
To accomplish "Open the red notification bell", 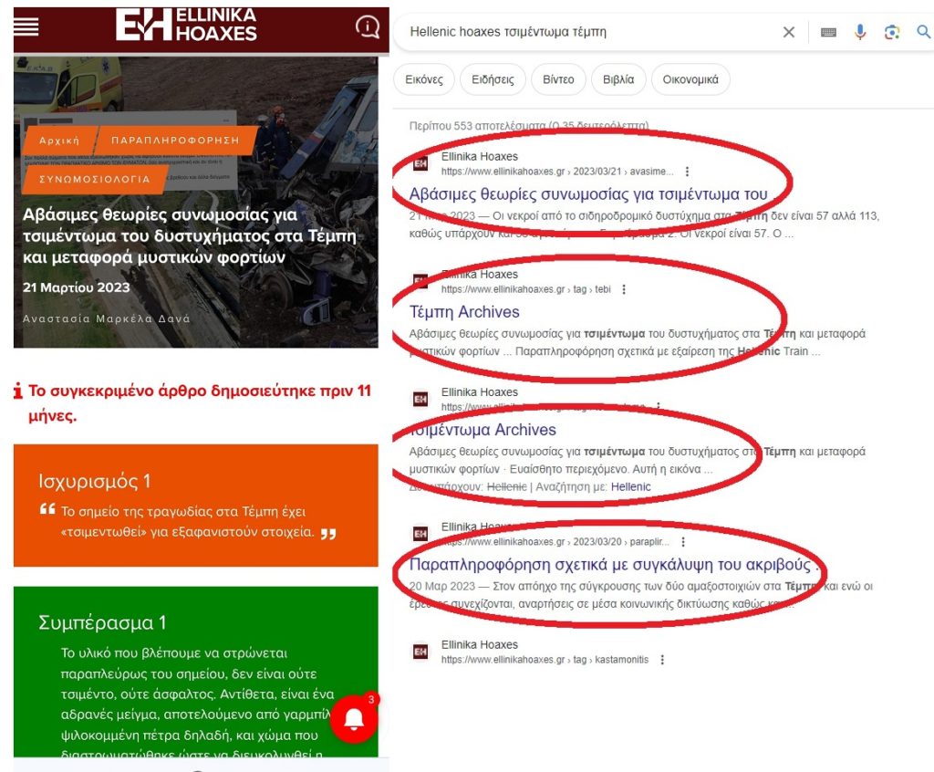I will pos(355,719).
